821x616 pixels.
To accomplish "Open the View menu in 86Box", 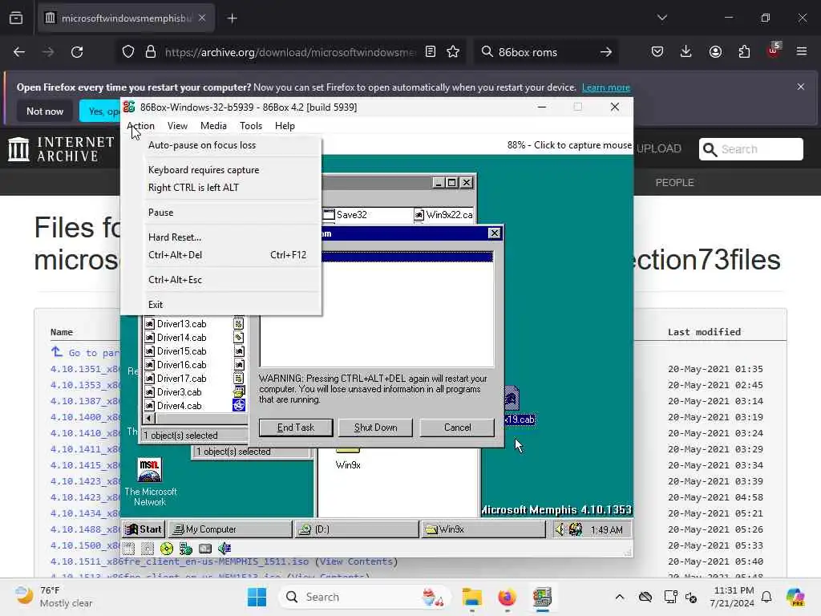I will [177, 126].
